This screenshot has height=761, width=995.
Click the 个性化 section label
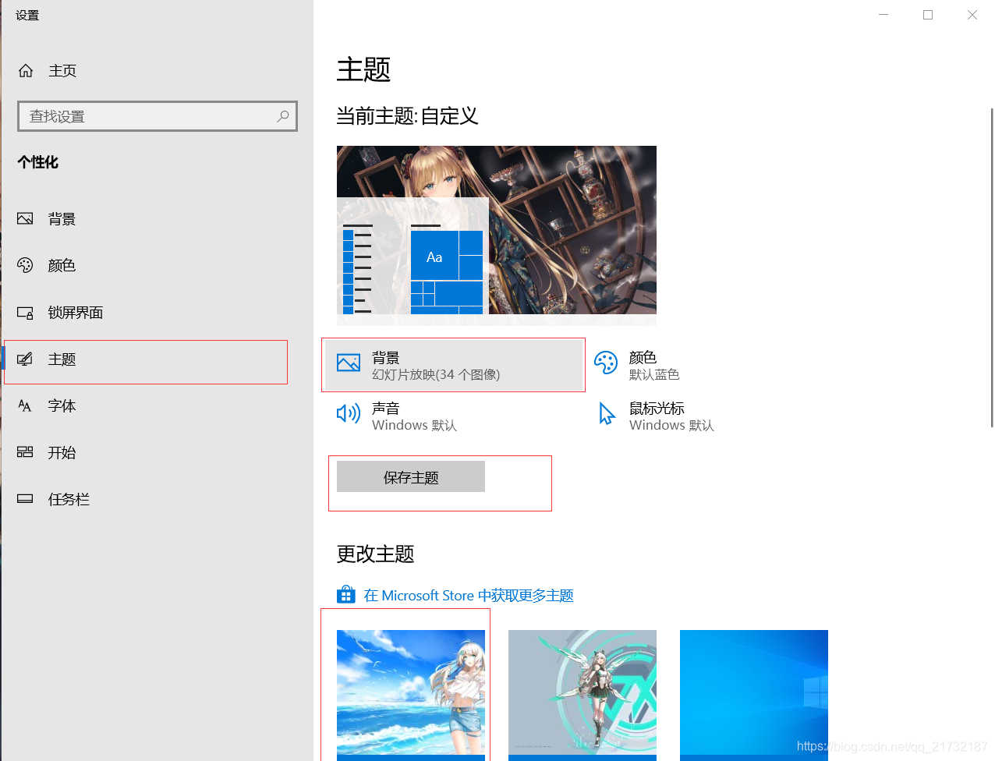pyautogui.click(x=37, y=162)
